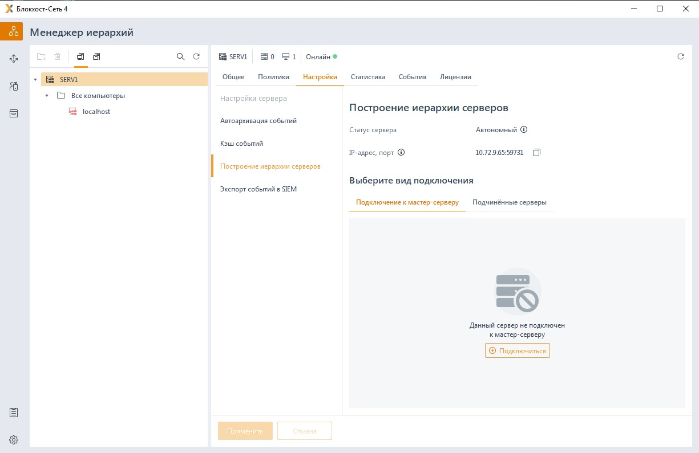The height and width of the screenshot is (453, 699).
Task: Switch to the События tab
Action: coord(413,77)
